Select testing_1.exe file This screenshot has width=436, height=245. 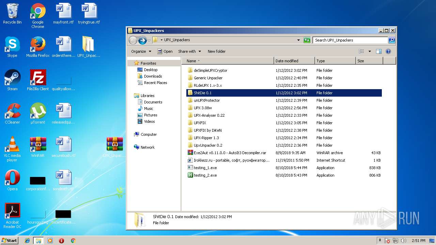[x=284, y=168]
